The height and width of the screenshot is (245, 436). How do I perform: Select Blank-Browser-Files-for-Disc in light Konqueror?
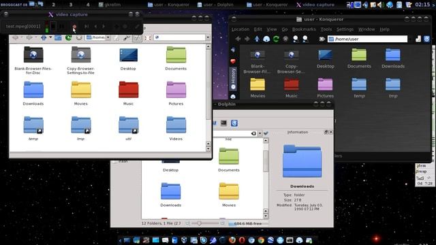[33, 61]
